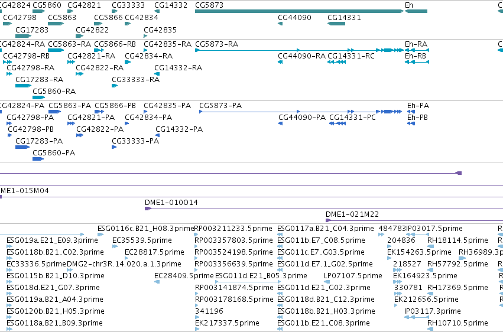Click transcript CG44090-RA
This screenshot has height=332, width=503.
[302, 56]
